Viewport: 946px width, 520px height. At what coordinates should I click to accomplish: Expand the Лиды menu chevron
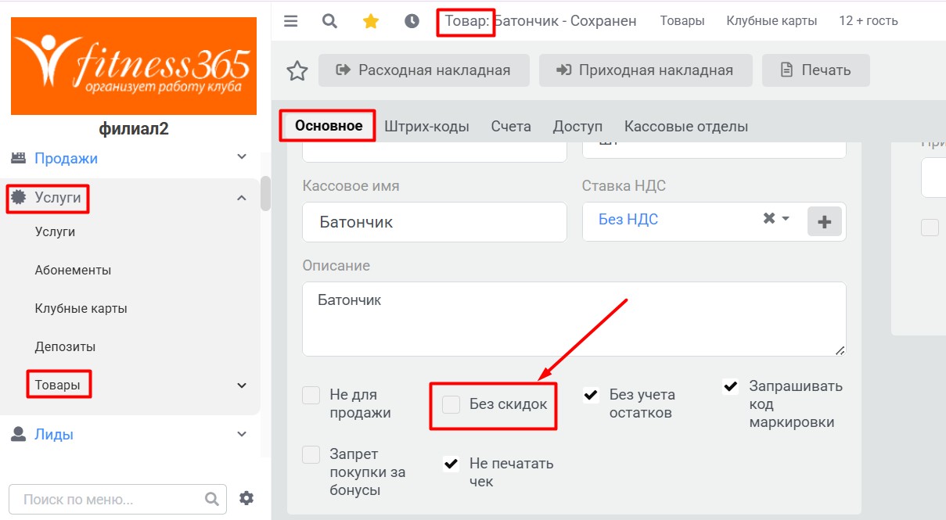point(242,434)
